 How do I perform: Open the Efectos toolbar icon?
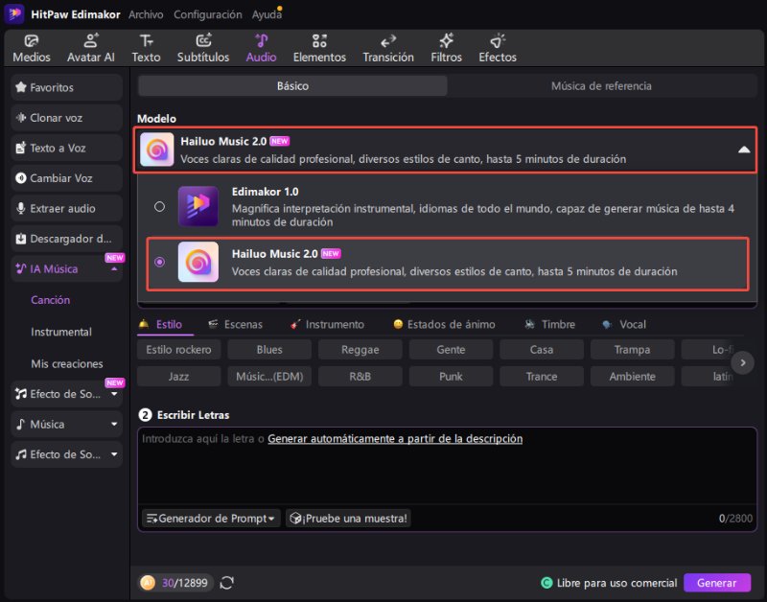tap(497, 48)
